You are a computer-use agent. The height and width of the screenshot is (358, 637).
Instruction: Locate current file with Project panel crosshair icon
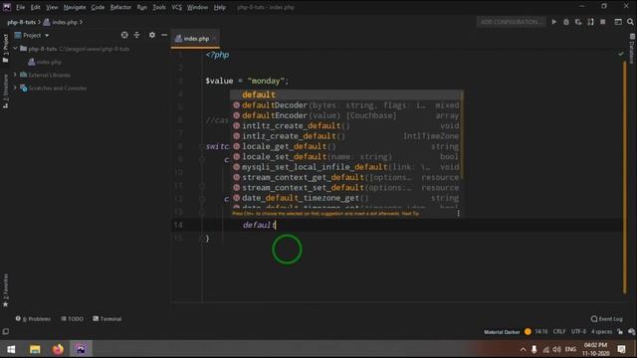coord(124,36)
